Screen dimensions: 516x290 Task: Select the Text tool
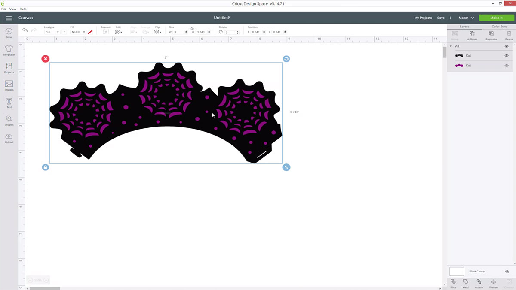pyautogui.click(x=9, y=103)
